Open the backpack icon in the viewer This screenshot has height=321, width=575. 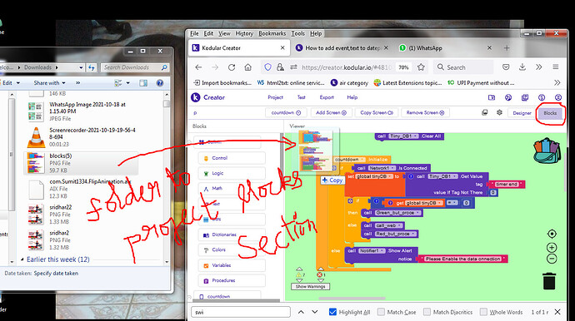547,151
